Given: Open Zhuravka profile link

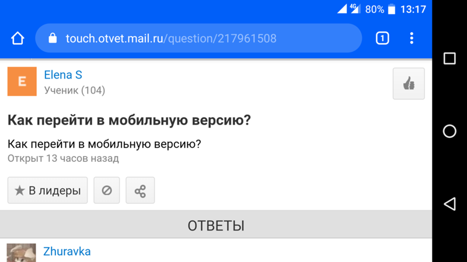Looking at the screenshot, I should [x=67, y=252].
